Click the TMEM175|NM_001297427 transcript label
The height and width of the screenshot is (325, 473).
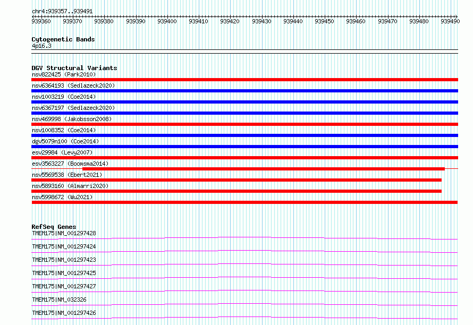64,286
